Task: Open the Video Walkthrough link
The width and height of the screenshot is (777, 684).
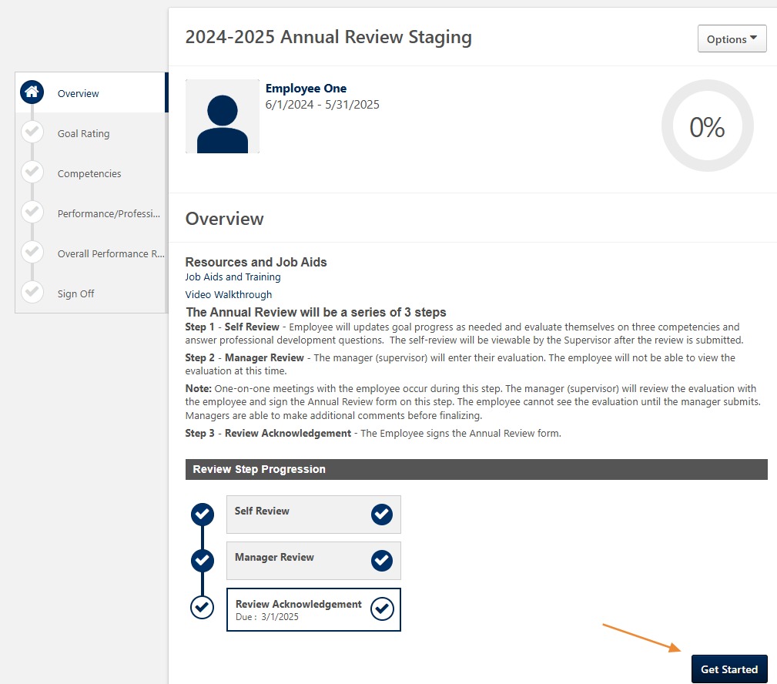Action: (x=229, y=294)
